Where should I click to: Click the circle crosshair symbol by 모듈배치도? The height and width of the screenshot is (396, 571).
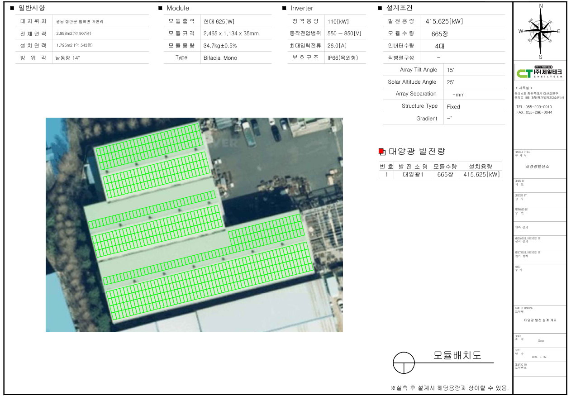pyautogui.click(x=404, y=363)
